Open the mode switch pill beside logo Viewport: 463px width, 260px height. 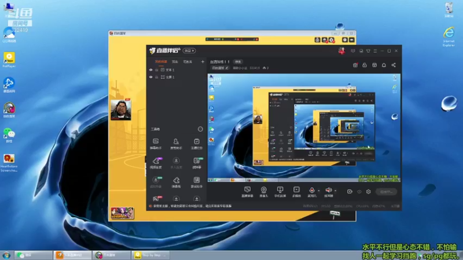(x=189, y=50)
